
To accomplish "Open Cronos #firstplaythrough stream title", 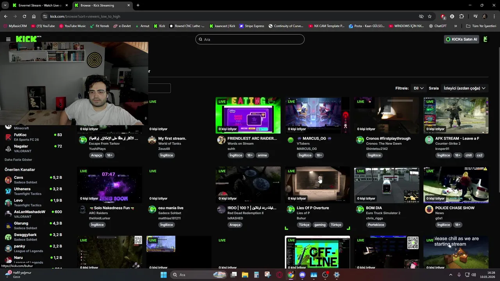I will click(388, 139).
